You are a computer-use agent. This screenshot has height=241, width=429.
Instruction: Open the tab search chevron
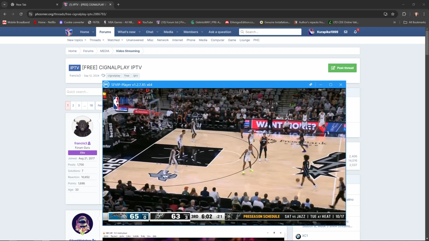(4, 4)
